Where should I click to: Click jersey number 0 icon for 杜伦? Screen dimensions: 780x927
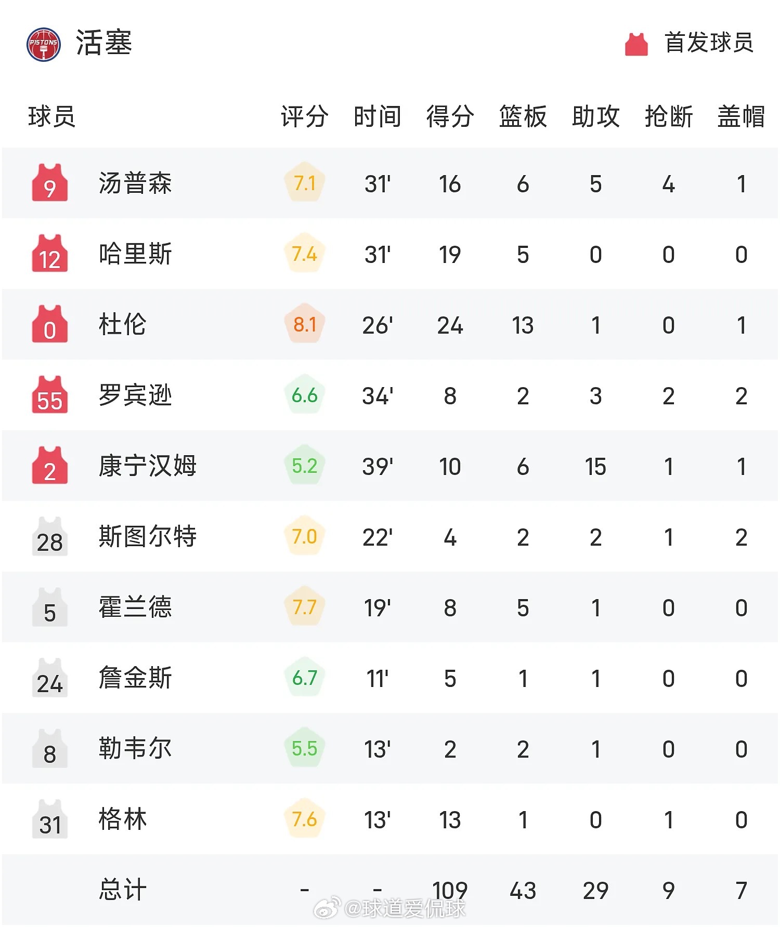(x=49, y=325)
